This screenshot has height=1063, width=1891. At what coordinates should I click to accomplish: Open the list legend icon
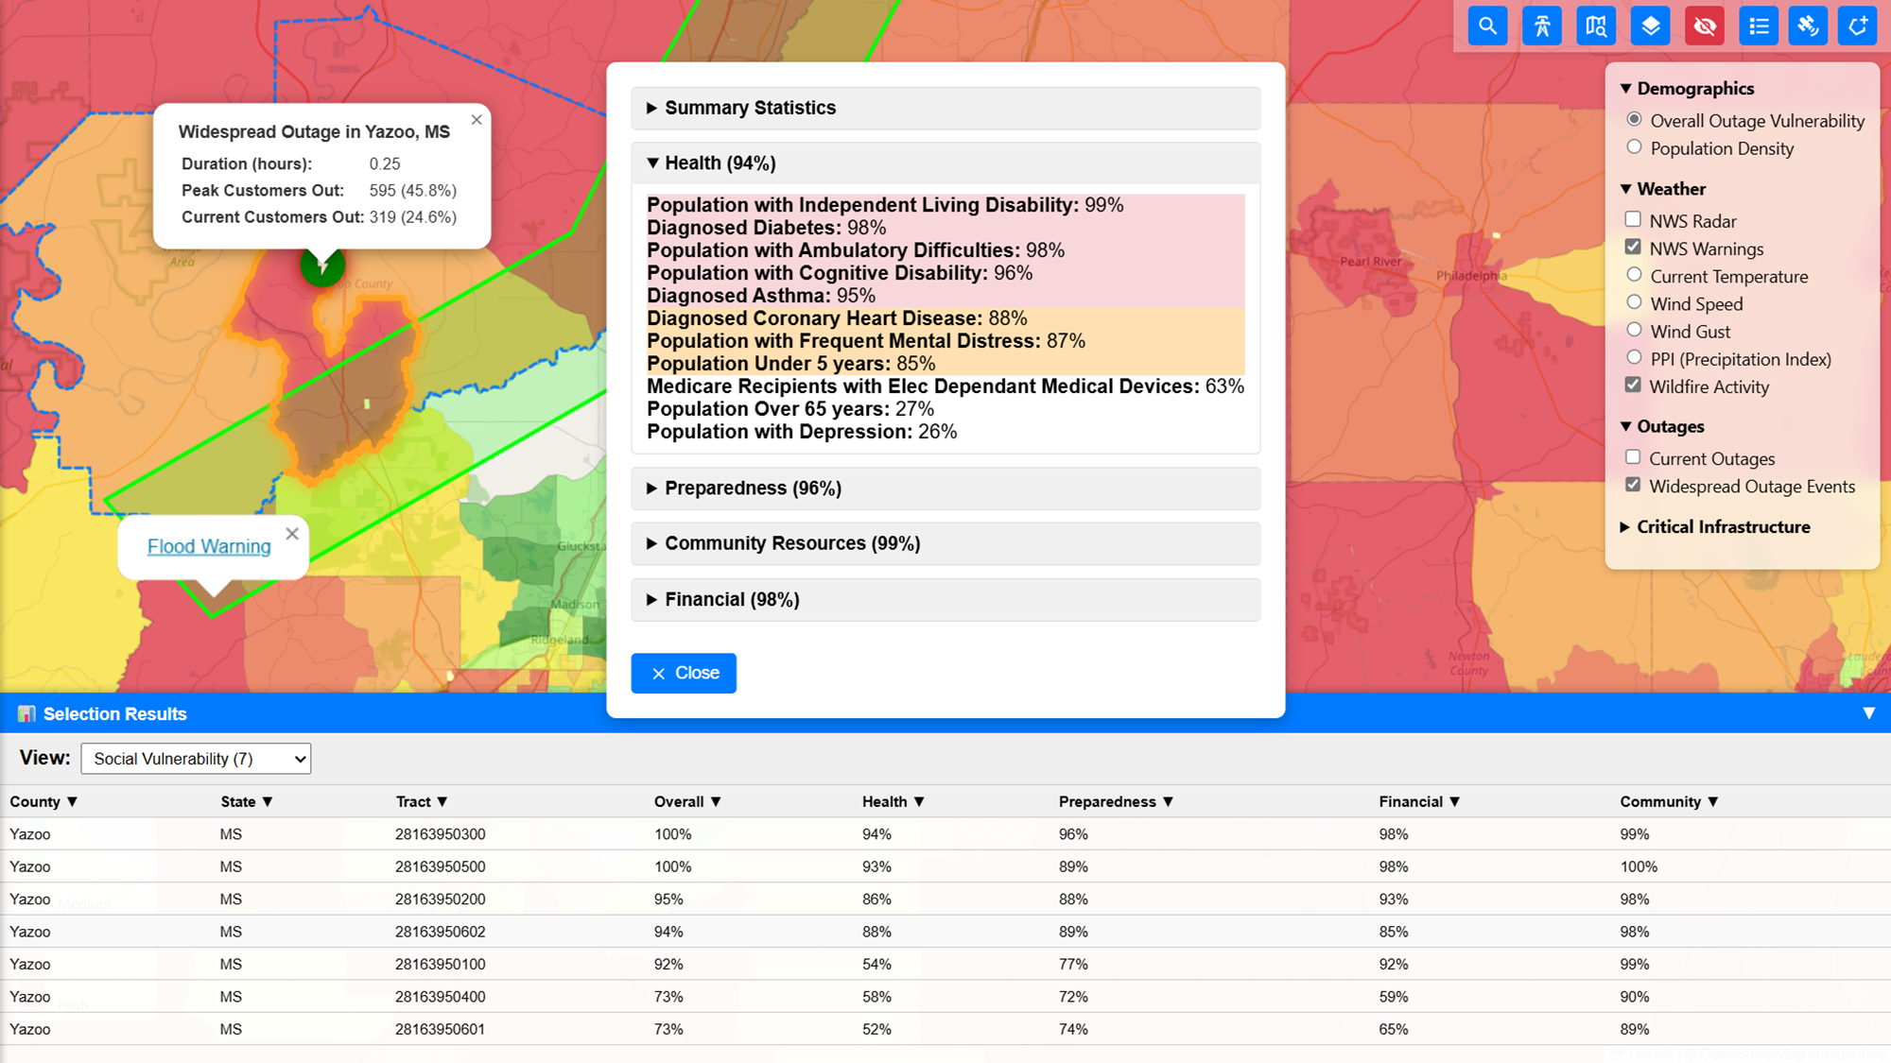tap(1759, 26)
